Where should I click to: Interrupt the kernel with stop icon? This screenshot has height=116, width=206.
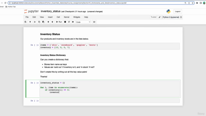(x=65, y=22)
